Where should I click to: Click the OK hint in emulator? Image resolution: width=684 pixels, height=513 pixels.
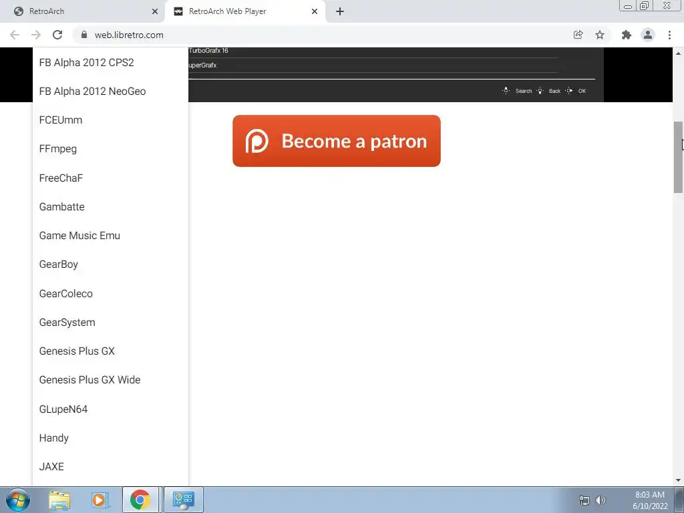(x=576, y=91)
